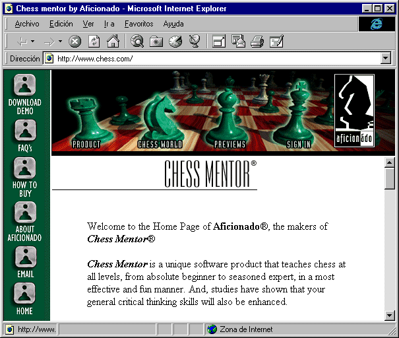
Task: Open the Ayuda menu
Action: tap(173, 24)
